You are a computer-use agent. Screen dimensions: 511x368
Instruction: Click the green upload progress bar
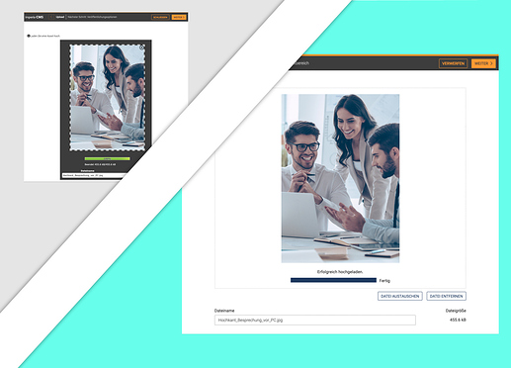[107, 158]
